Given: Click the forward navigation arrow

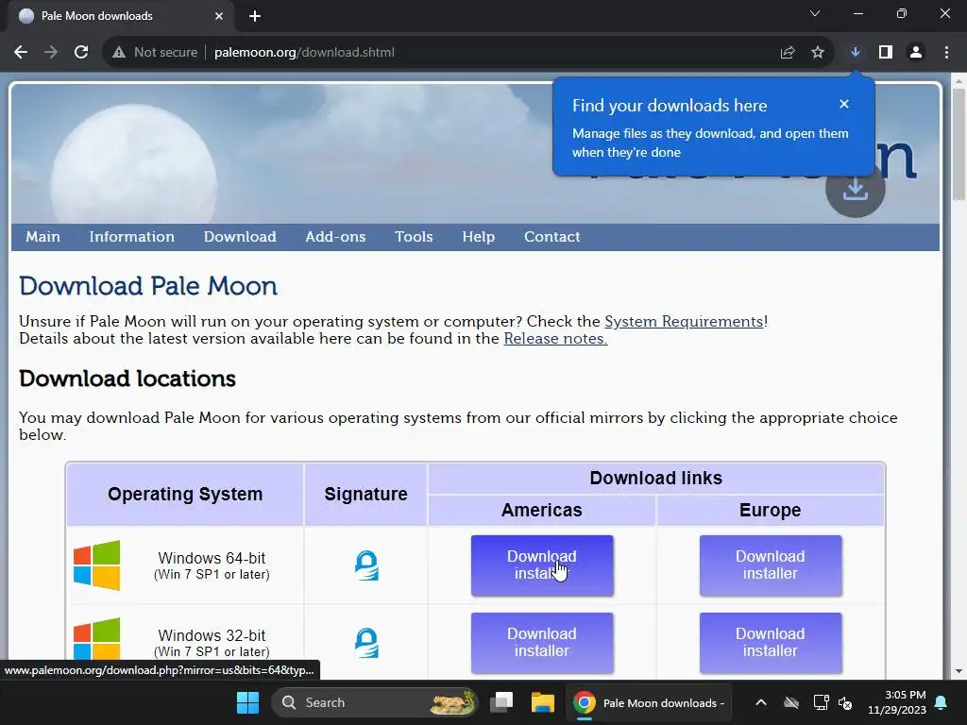Looking at the screenshot, I should [x=51, y=53].
